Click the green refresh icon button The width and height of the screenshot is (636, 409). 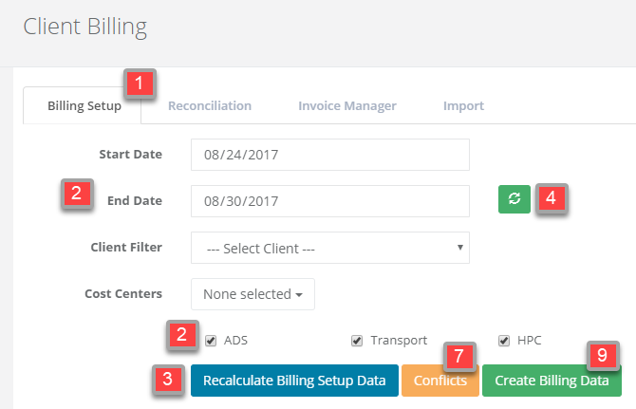(x=514, y=198)
